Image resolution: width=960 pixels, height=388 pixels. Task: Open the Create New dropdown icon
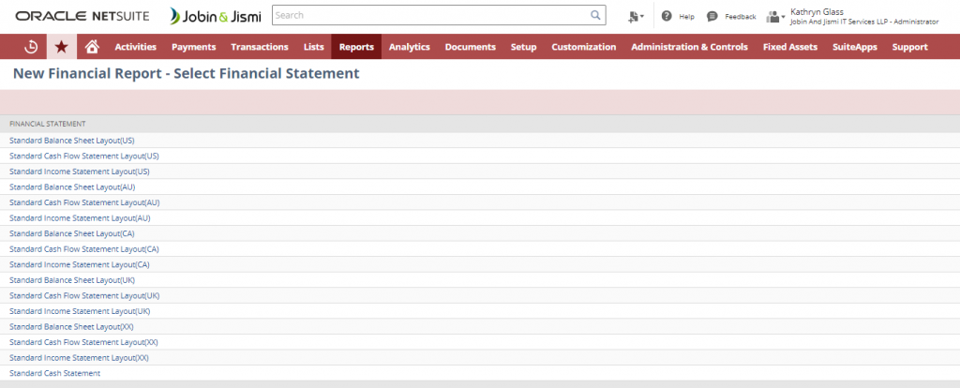[637, 16]
